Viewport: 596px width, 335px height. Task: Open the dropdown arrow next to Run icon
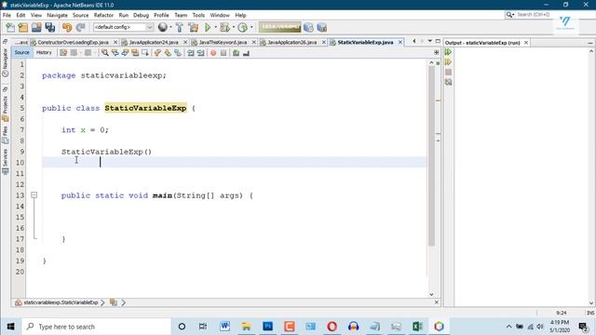click(215, 27)
